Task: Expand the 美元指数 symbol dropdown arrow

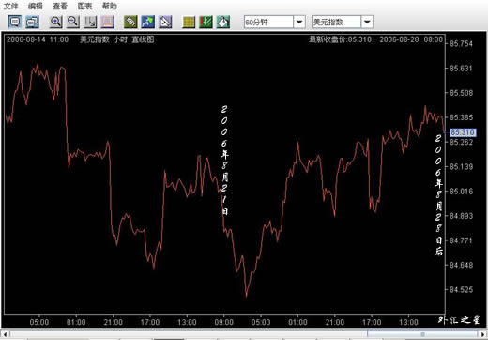Action: (x=367, y=23)
